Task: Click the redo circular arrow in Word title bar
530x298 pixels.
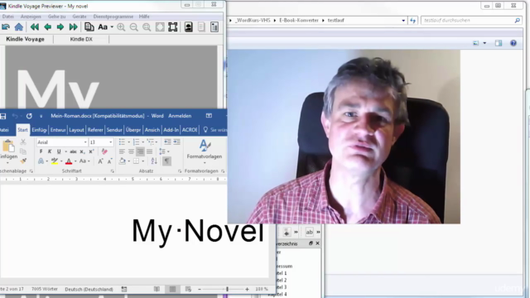Action: [x=30, y=116]
